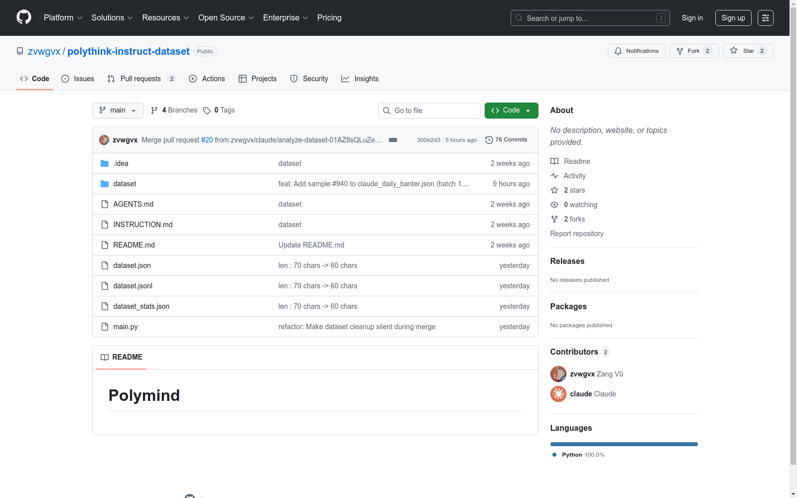Open the Solutions dropdown menu
This screenshot has width=797, height=498.
pyautogui.click(x=112, y=18)
